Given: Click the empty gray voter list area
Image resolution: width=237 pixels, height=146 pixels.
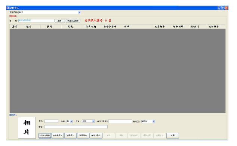Looking at the screenshot, I should click(117, 71).
